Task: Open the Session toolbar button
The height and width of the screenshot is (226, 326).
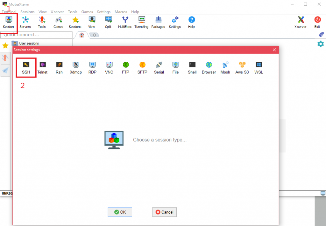Action: (x=9, y=23)
